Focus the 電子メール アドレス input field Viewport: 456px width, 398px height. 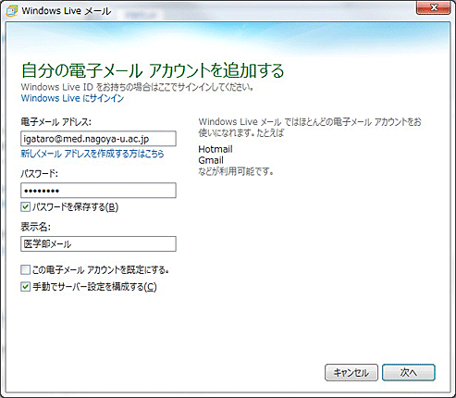(x=98, y=139)
